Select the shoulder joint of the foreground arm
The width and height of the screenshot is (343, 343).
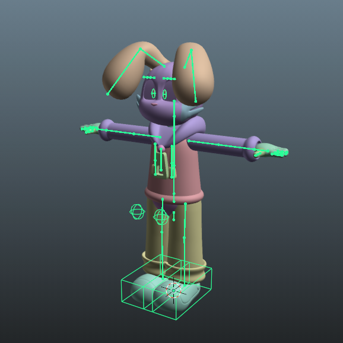pos(189,141)
